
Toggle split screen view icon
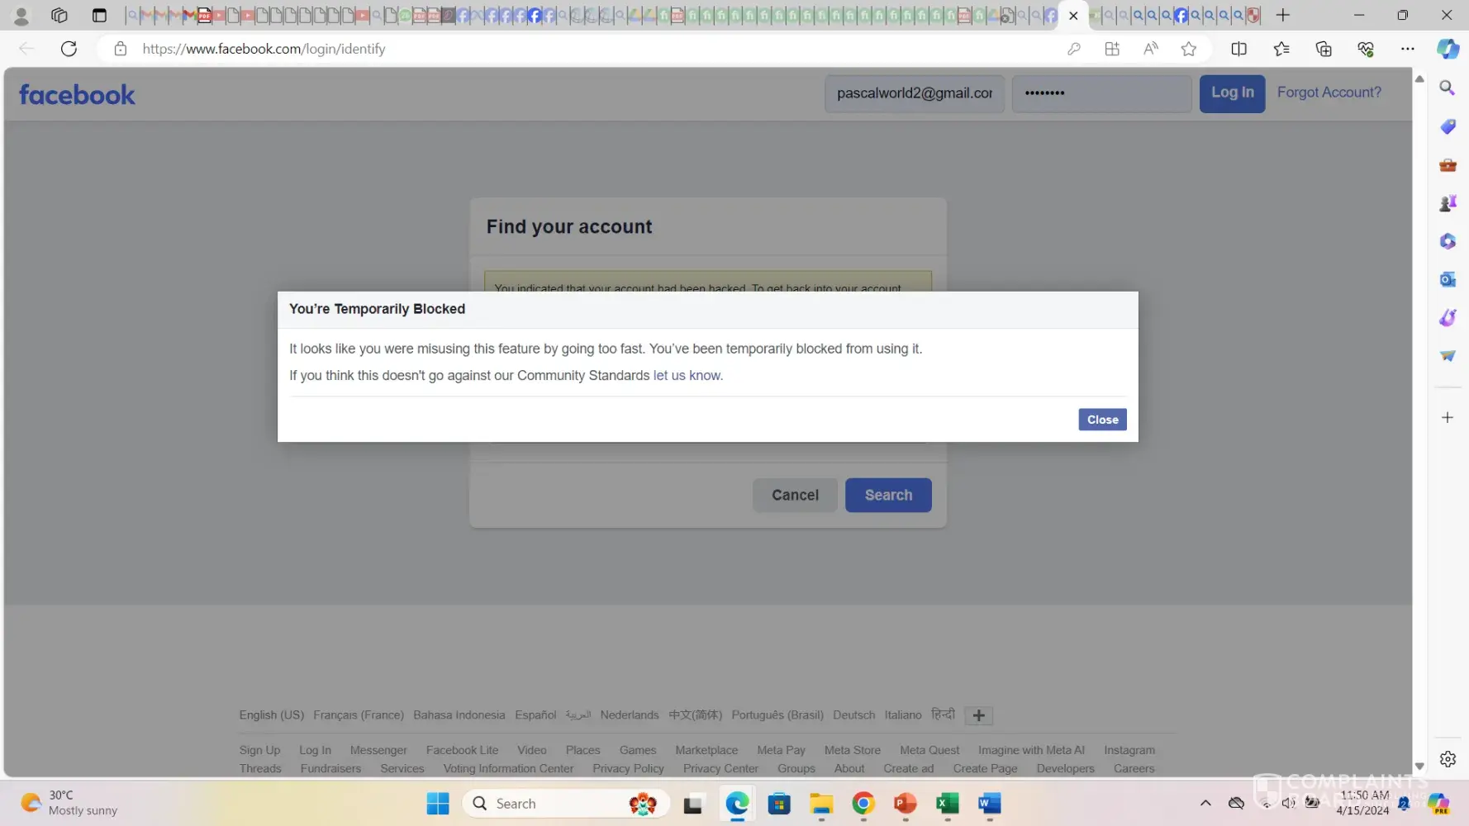pos(1238,49)
